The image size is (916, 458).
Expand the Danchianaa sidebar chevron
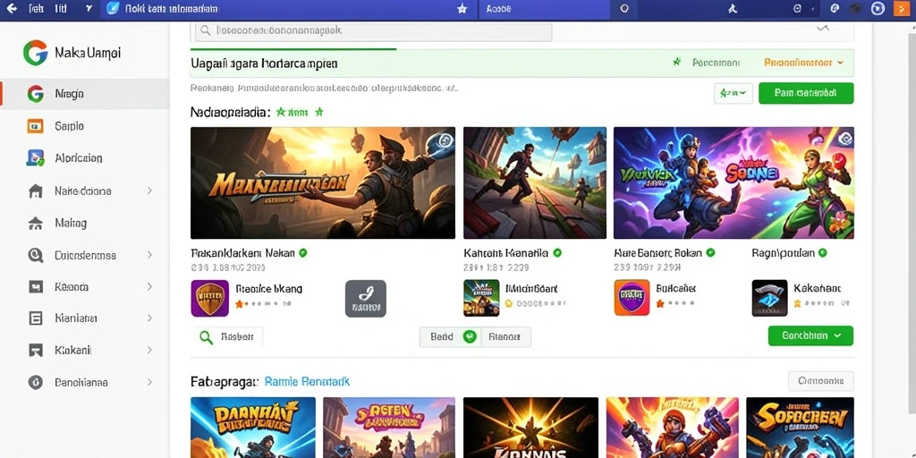click(x=149, y=382)
